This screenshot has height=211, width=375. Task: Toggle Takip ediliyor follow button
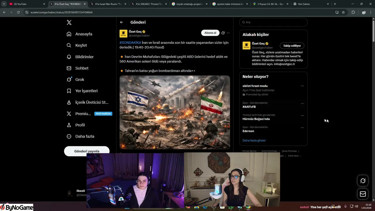[x=292, y=46]
